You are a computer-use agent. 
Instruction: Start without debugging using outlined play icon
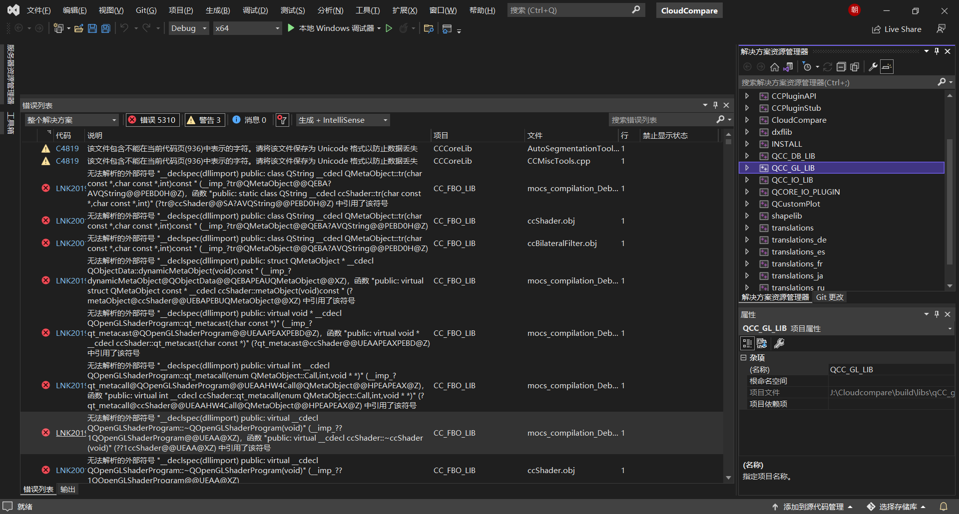tap(389, 28)
